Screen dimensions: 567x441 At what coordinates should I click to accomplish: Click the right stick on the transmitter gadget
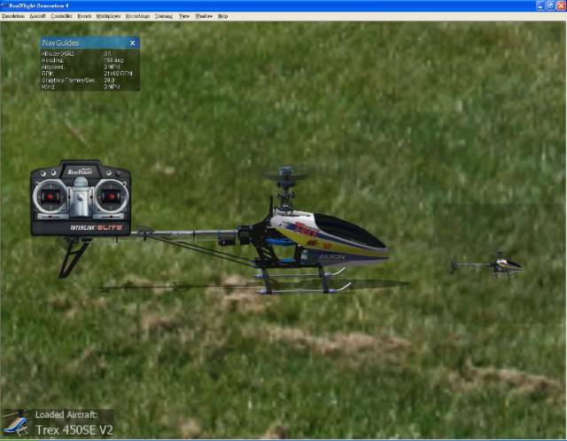coord(112,197)
